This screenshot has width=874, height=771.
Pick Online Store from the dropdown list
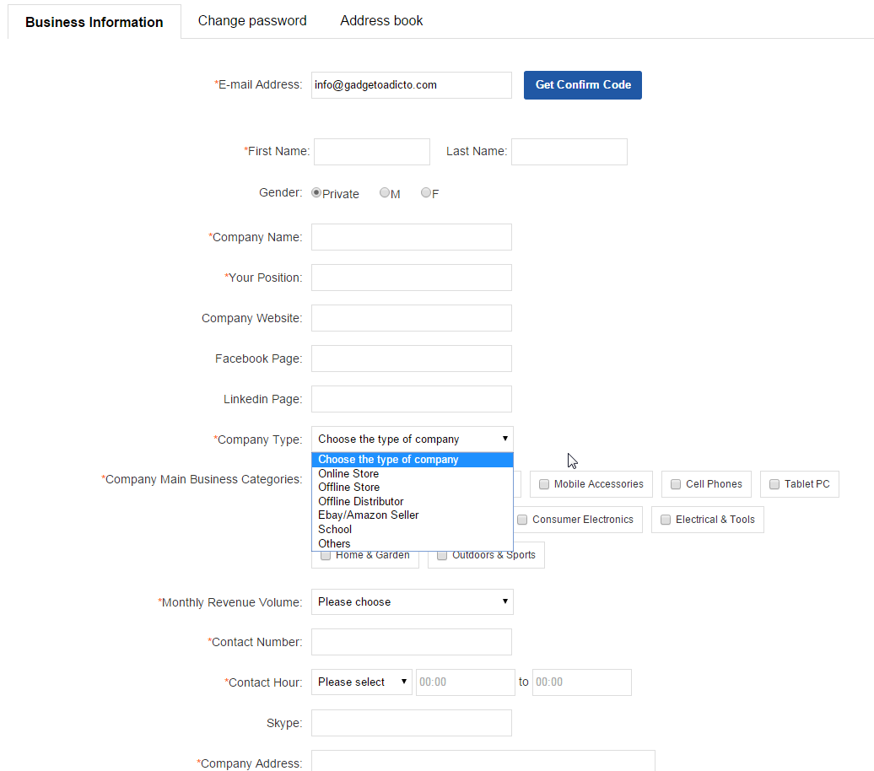[348, 474]
